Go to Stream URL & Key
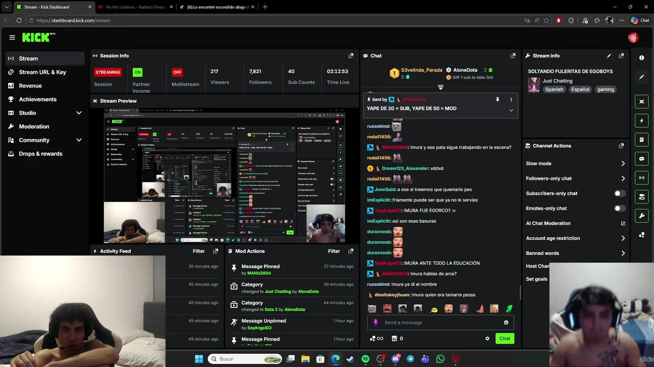The image size is (654, 367). pyautogui.click(x=45, y=72)
